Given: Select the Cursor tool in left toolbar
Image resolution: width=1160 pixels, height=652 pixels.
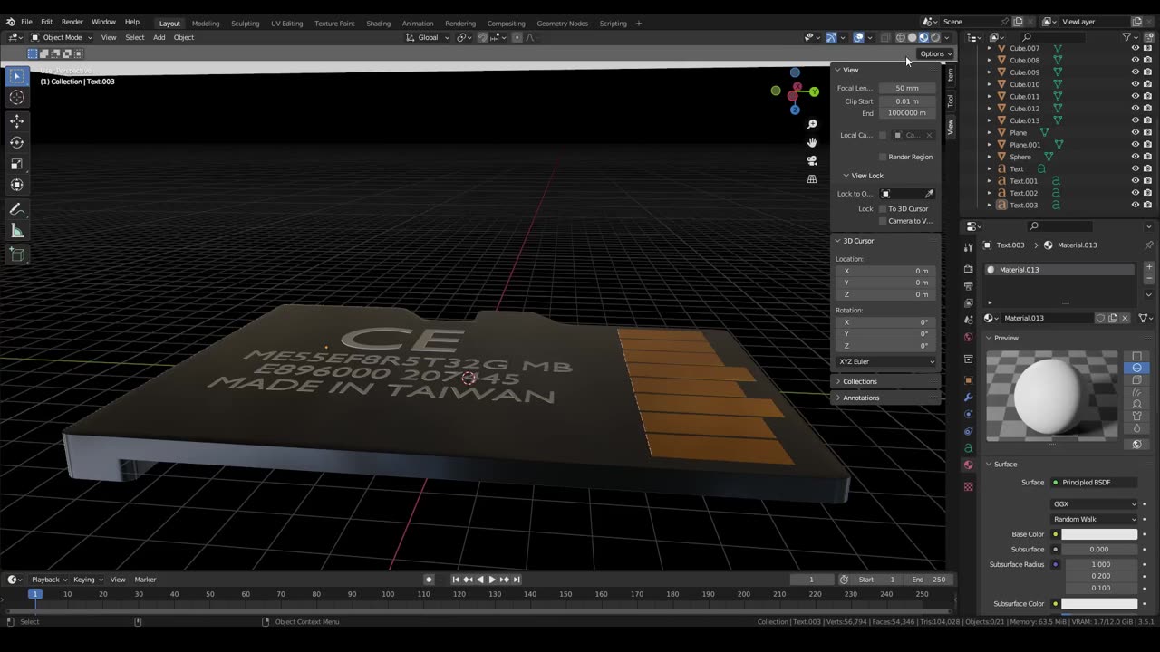Looking at the screenshot, I should click(17, 98).
